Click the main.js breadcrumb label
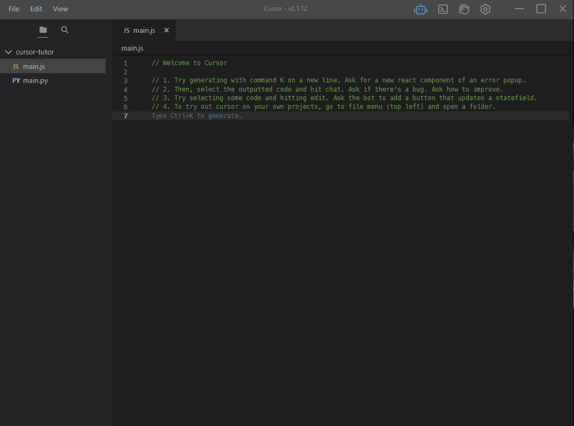The height and width of the screenshot is (426, 574). point(132,48)
